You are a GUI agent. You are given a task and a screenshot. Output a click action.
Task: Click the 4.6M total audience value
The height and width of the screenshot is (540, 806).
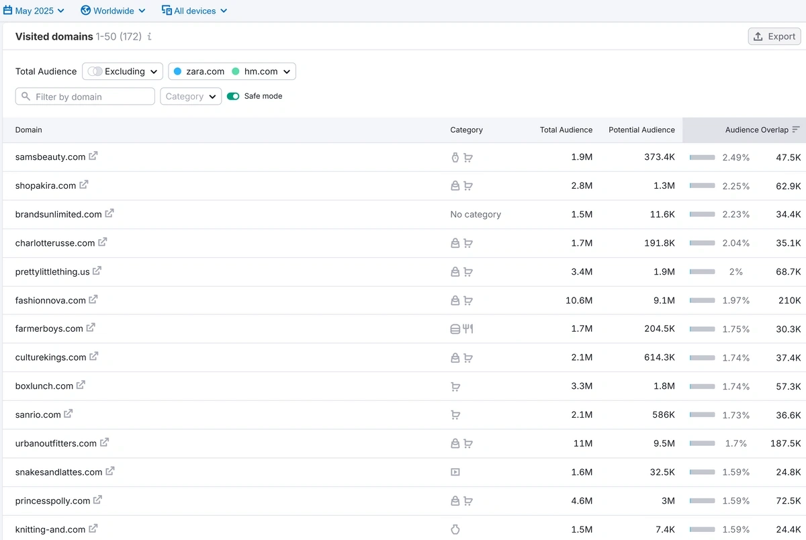(x=582, y=501)
